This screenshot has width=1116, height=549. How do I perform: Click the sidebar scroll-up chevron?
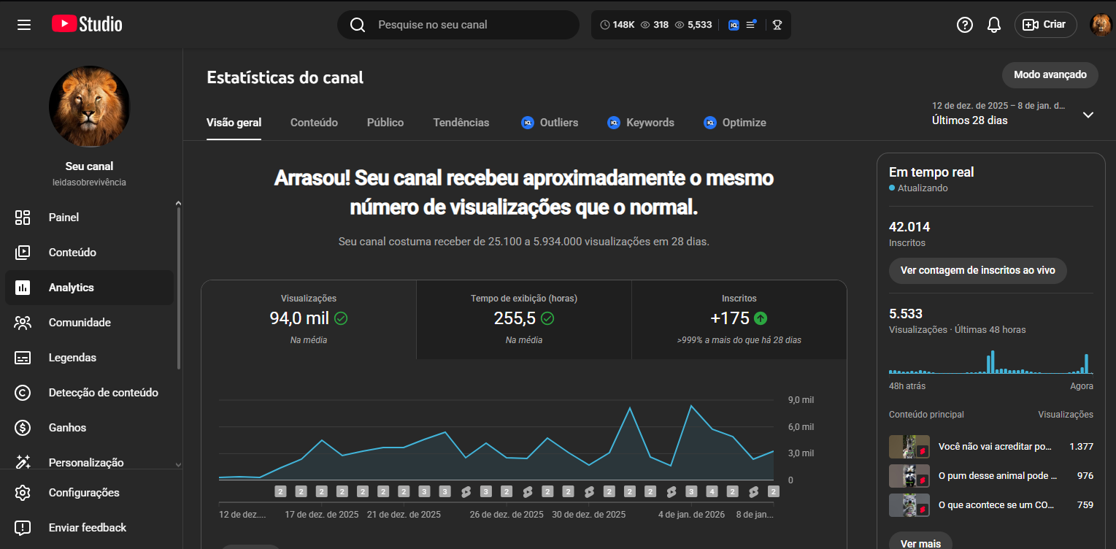click(x=179, y=204)
